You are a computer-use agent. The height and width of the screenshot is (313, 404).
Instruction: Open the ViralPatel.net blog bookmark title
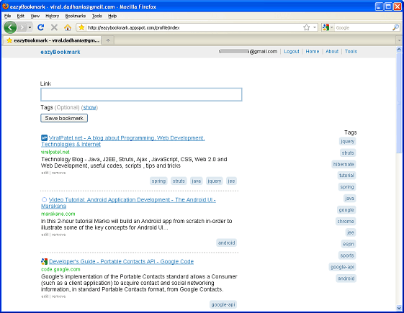pyautogui.click(x=123, y=141)
